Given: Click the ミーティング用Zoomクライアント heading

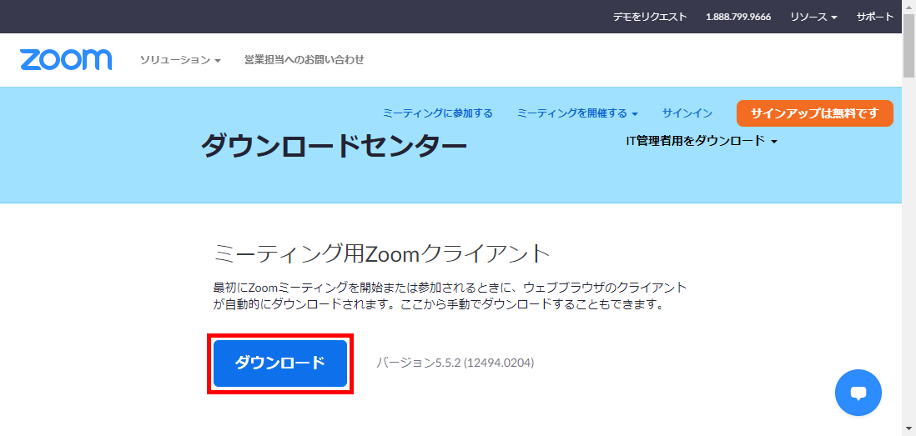Looking at the screenshot, I should click(383, 254).
